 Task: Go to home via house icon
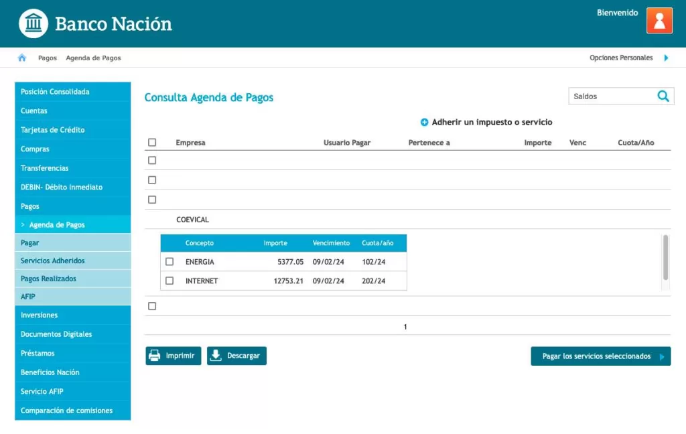pyautogui.click(x=22, y=58)
